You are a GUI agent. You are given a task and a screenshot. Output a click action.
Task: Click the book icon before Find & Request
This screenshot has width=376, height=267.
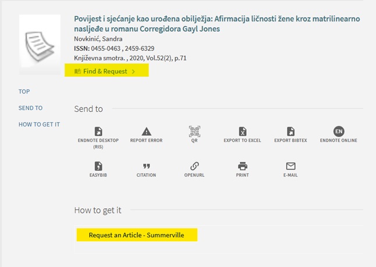78,71
